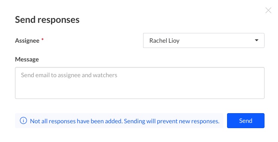The image size is (278, 142).
Task: Click the Send responses heading
Action: click(47, 19)
